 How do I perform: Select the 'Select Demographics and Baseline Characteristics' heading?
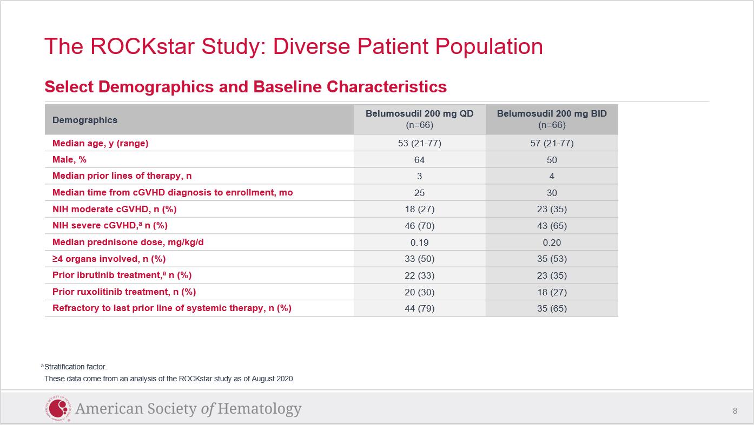click(246, 86)
